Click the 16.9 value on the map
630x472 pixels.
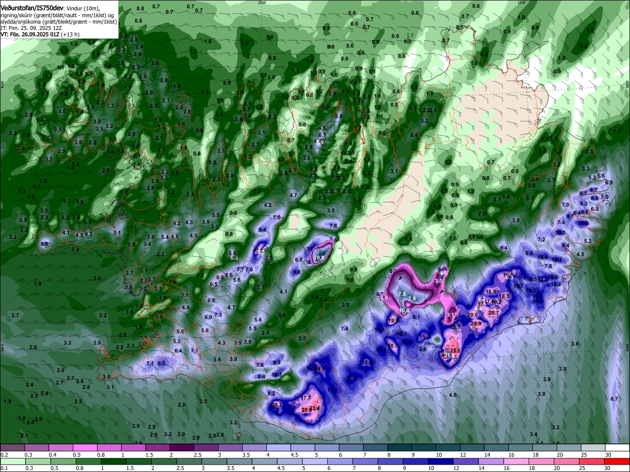pyautogui.click(x=491, y=292)
